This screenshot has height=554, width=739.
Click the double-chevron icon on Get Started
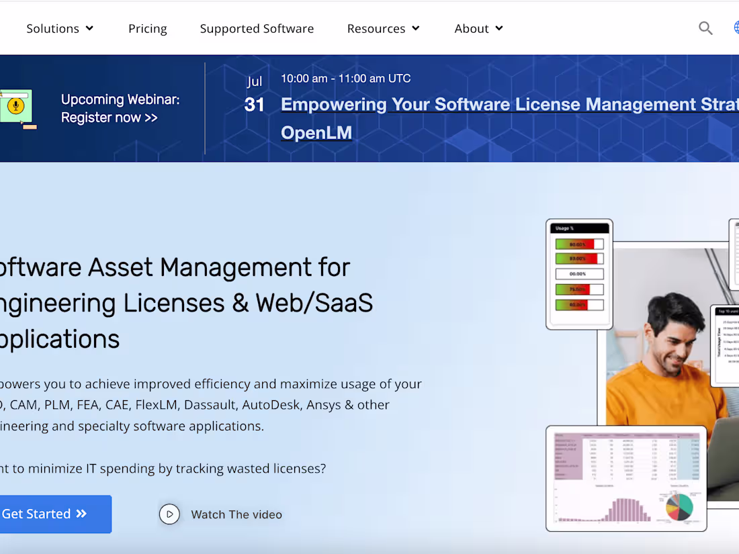pos(81,514)
